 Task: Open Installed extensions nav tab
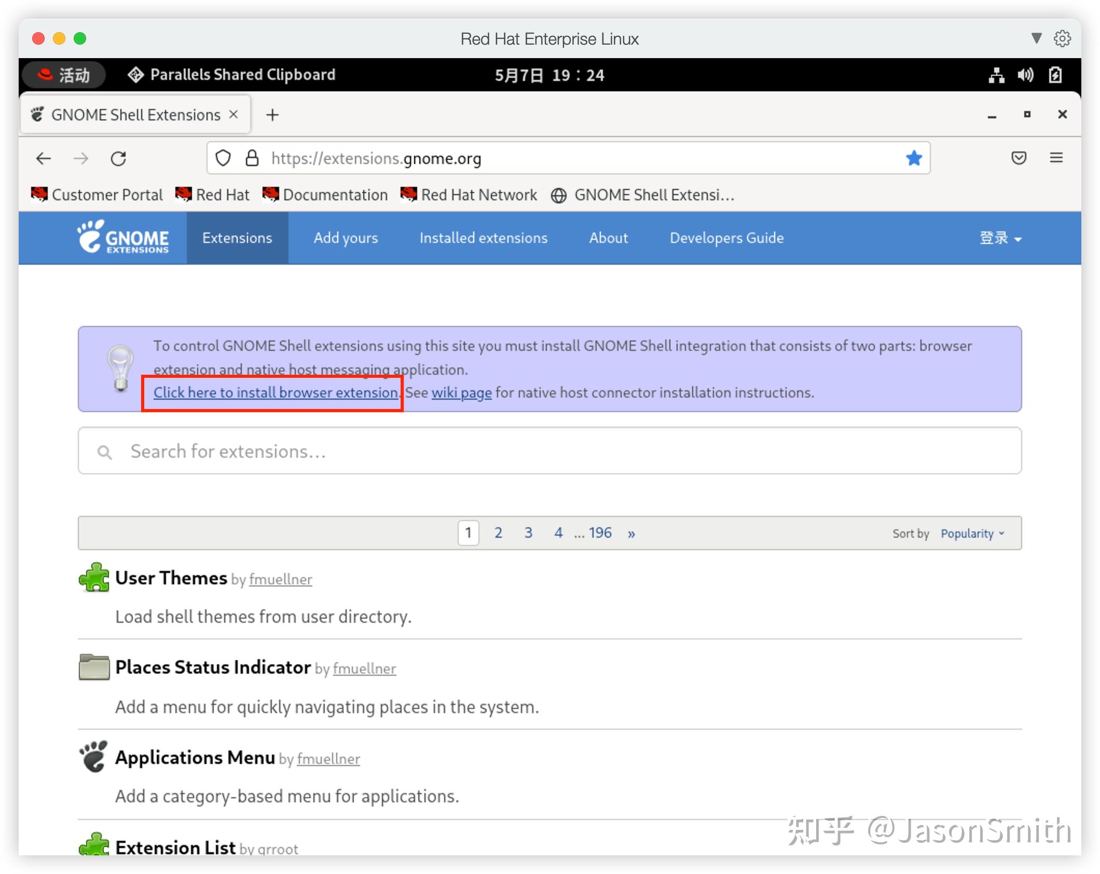click(x=483, y=238)
